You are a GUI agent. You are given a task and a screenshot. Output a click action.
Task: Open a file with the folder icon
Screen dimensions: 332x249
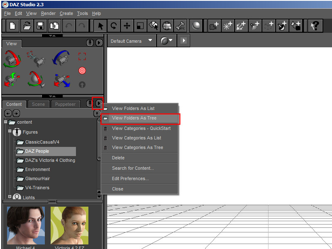(x=27, y=26)
